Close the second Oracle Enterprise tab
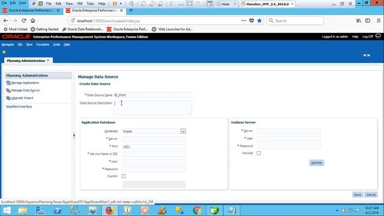Image resolution: width=384 pixels, height=216 pixels. click(x=121, y=11)
